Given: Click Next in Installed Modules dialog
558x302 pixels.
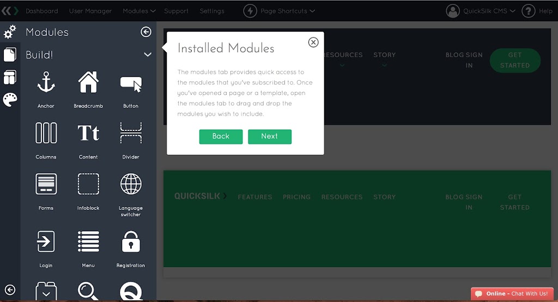Looking at the screenshot, I should [269, 136].
